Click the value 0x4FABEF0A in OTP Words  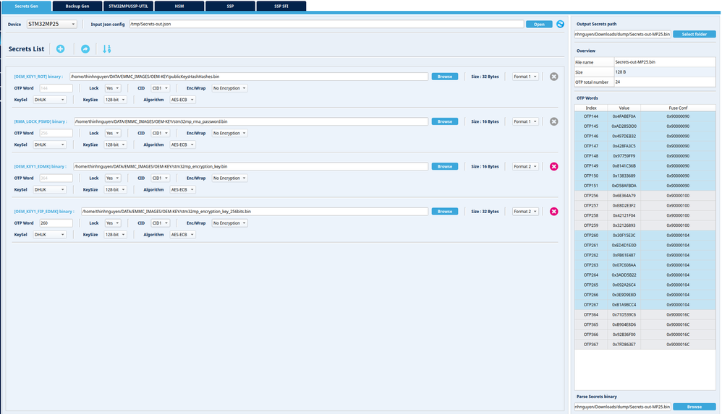coord(624,116)
